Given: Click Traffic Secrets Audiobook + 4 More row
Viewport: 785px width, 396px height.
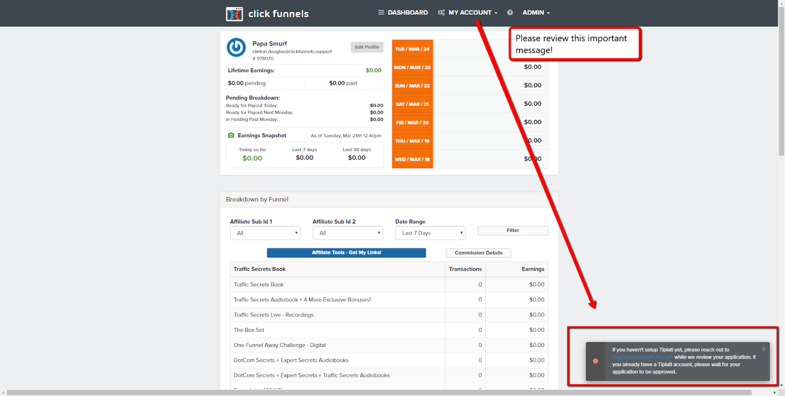Looking at the screenshot, I should point(389,300).
